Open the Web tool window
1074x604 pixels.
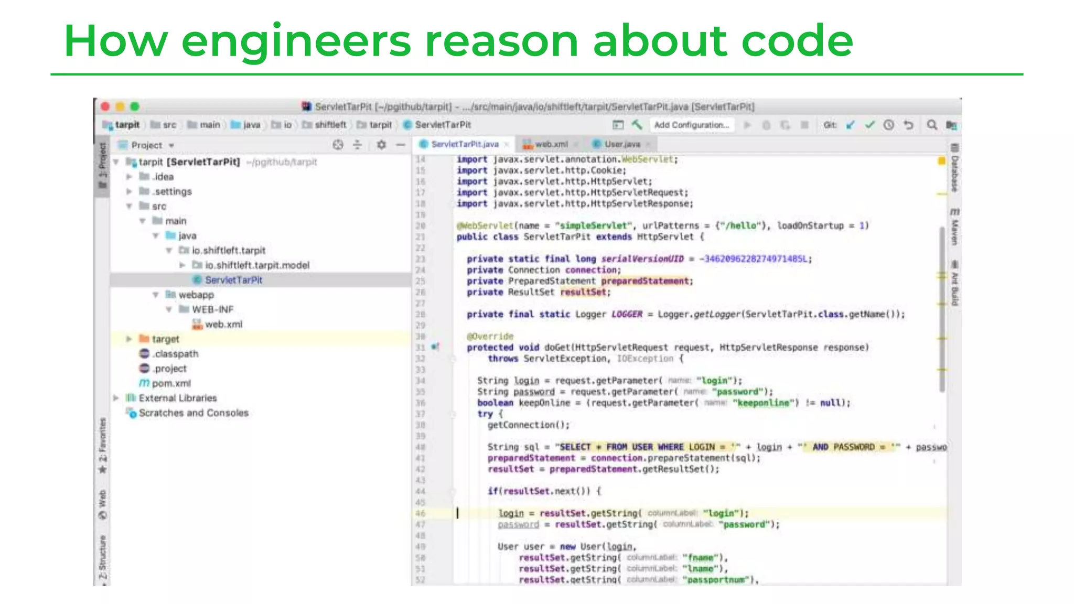click(x=103, y=504)
